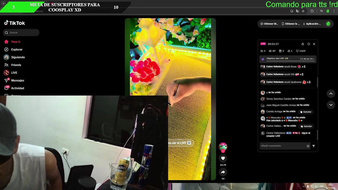Click the browser install app icon

tap(292, 11)
